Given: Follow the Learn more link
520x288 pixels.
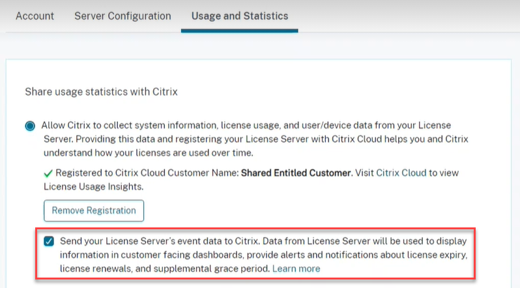Looking at the screenshot, I should coord(296,268).
